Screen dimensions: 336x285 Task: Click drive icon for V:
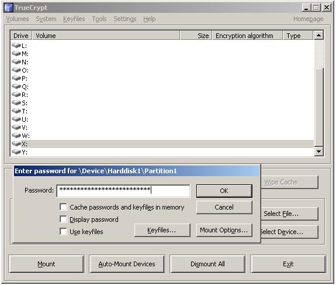[x=16, y=127]
